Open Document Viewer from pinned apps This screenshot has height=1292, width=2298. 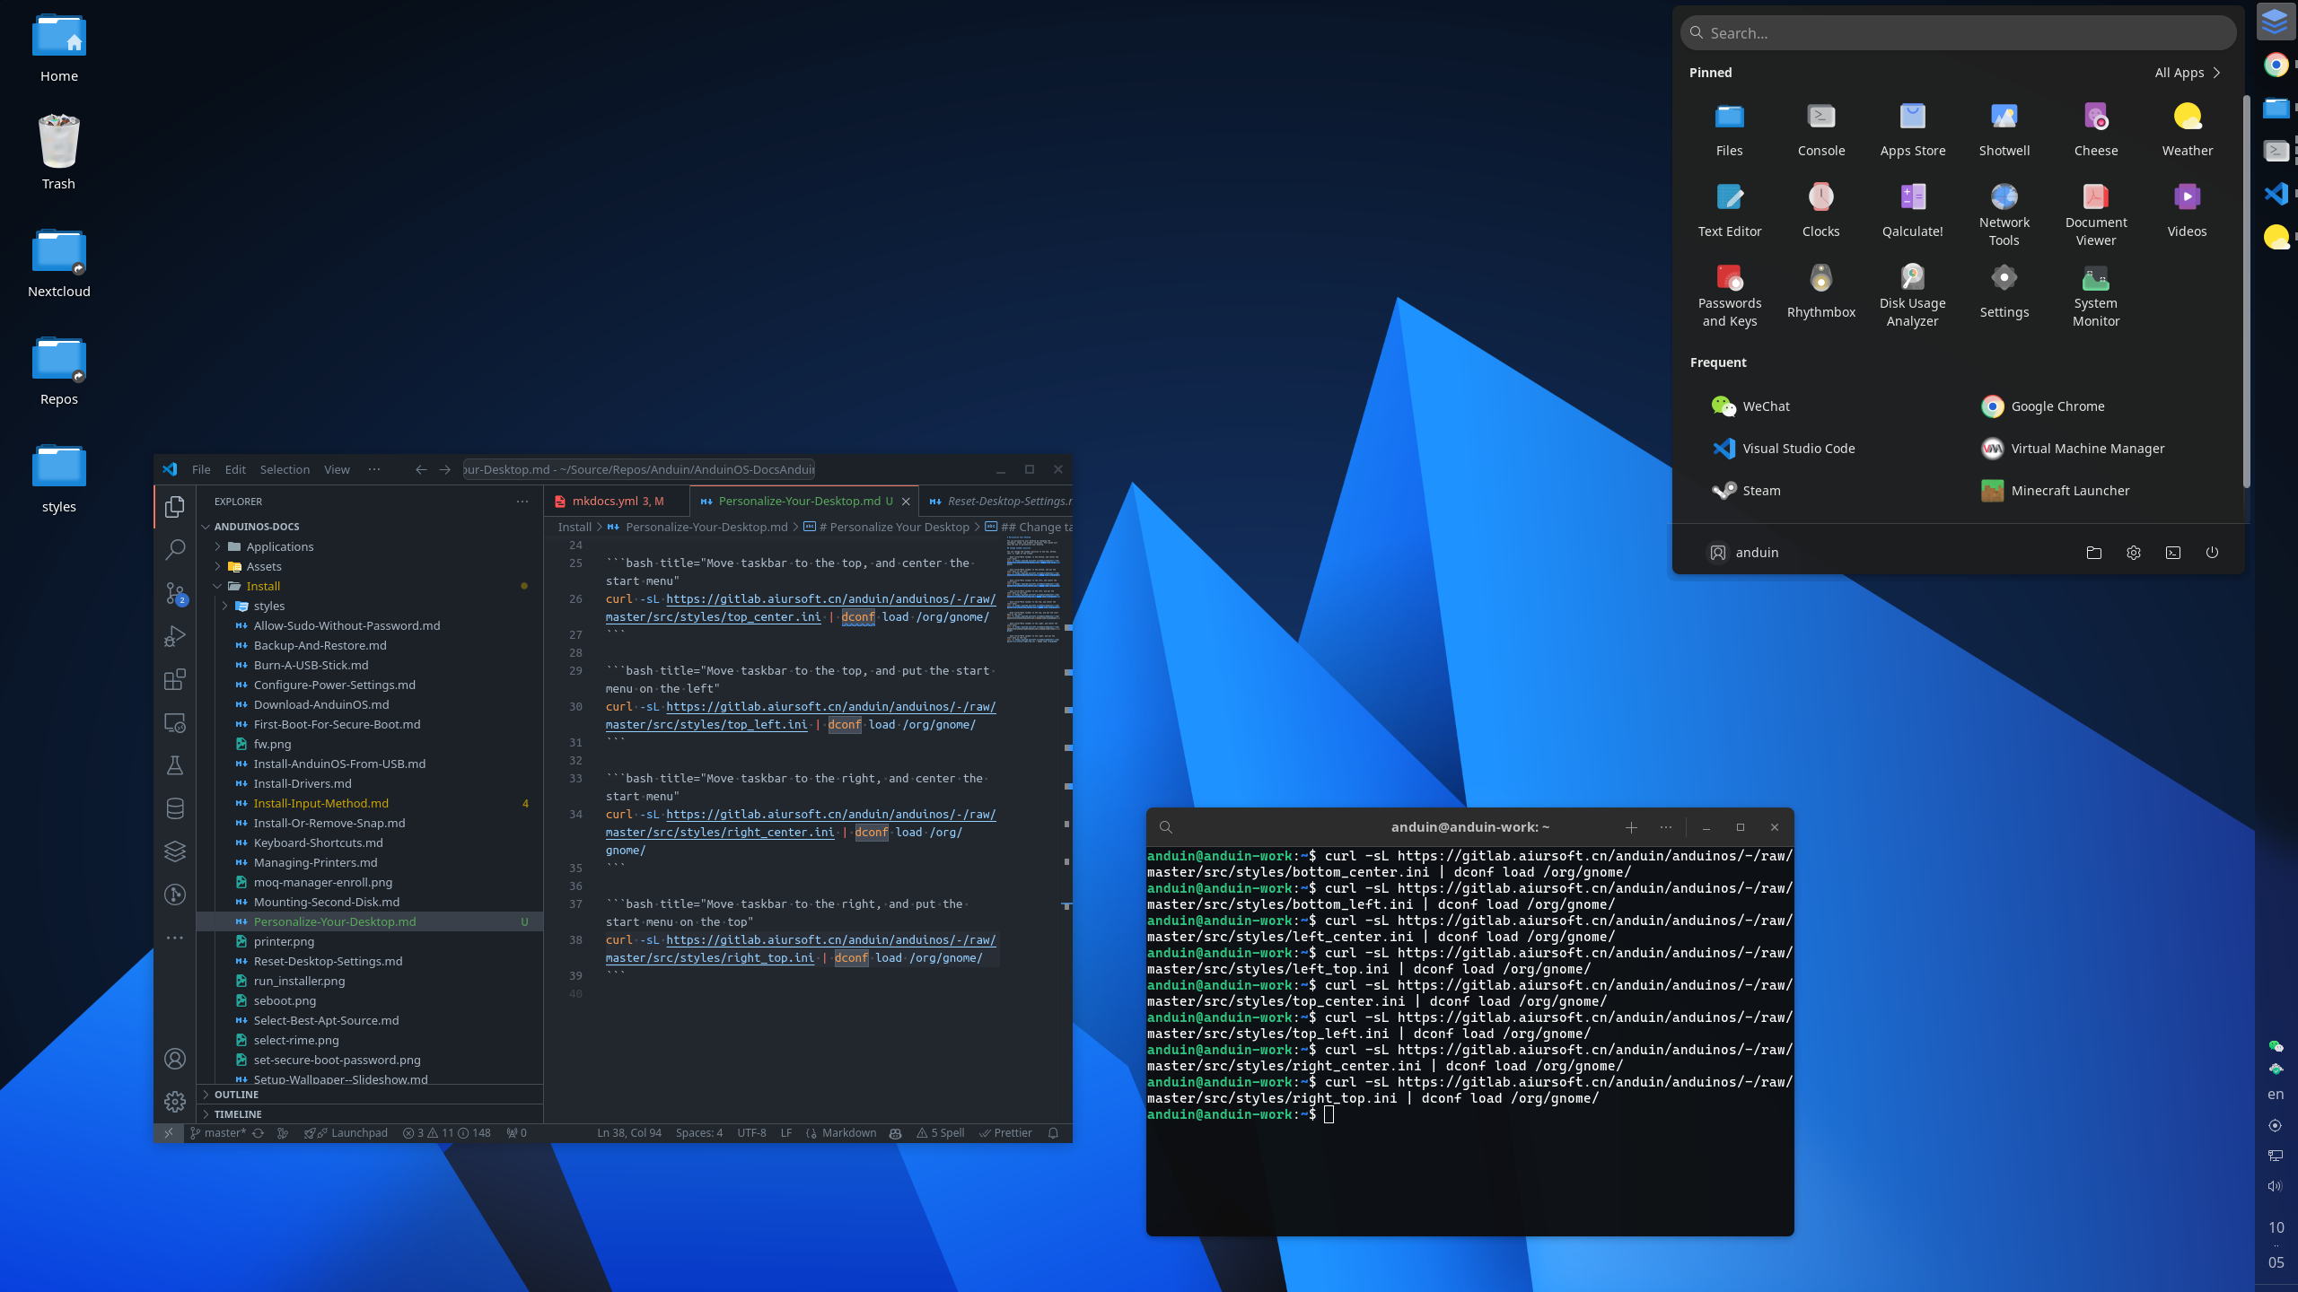[2096, 214]
